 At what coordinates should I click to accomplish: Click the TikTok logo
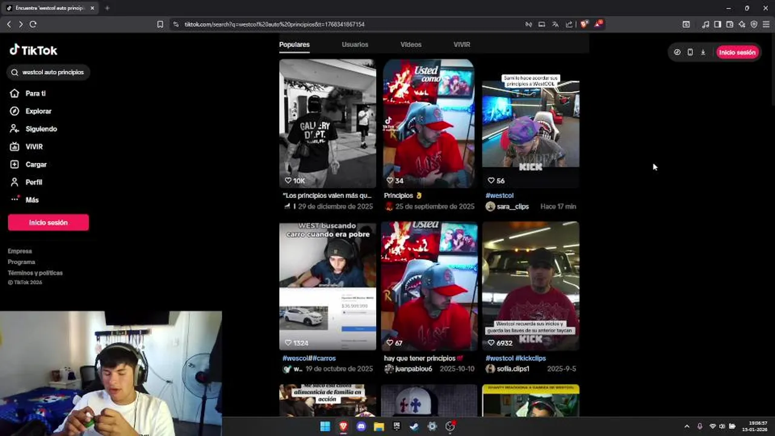pos(33,50)
